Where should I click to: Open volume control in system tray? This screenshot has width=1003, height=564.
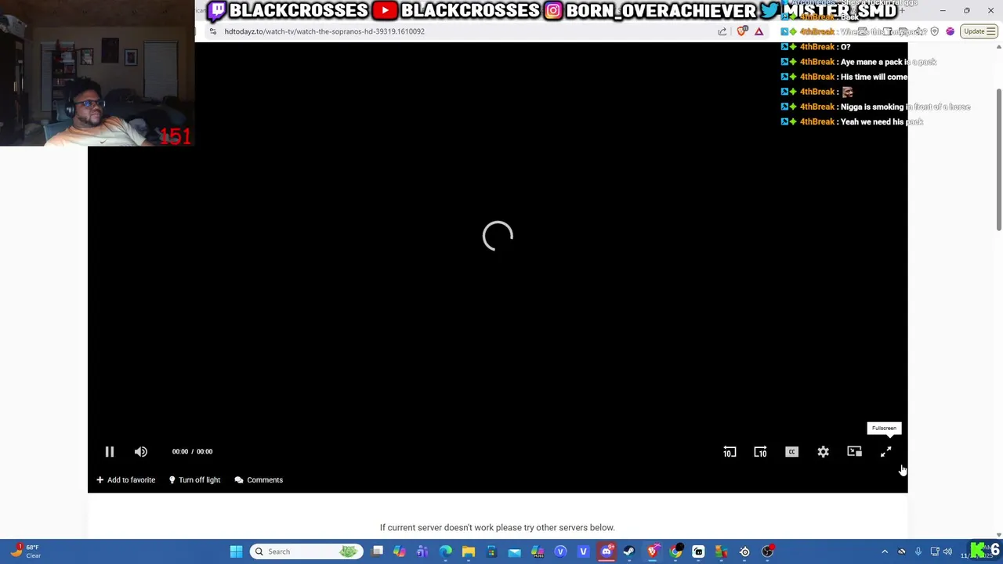[947, 551]
